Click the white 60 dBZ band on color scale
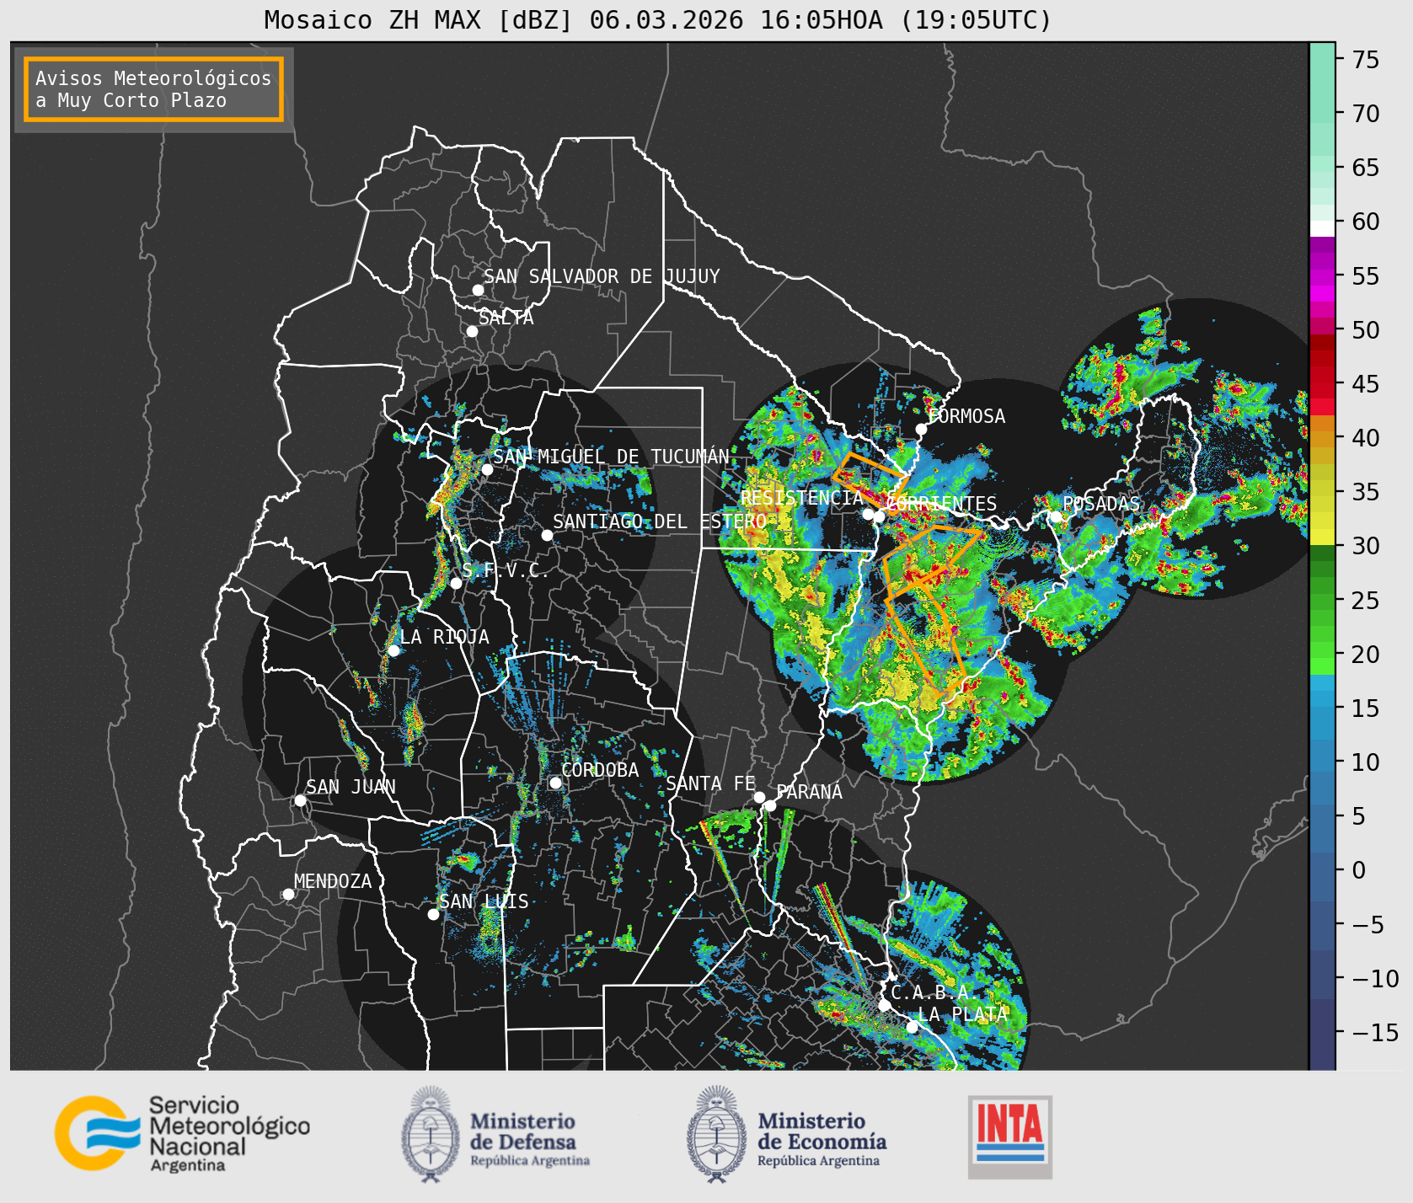This screenshot has height=1203, width=1413. (1322, 227)
